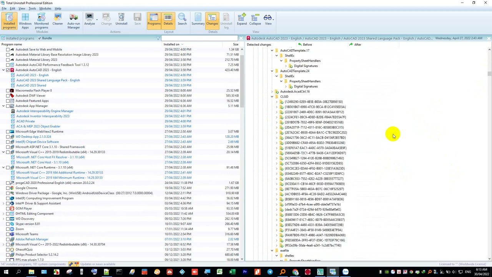Open the Windows Start button
Image resolution: width=492 pixels, height=277 pixels.
point(6,272)
